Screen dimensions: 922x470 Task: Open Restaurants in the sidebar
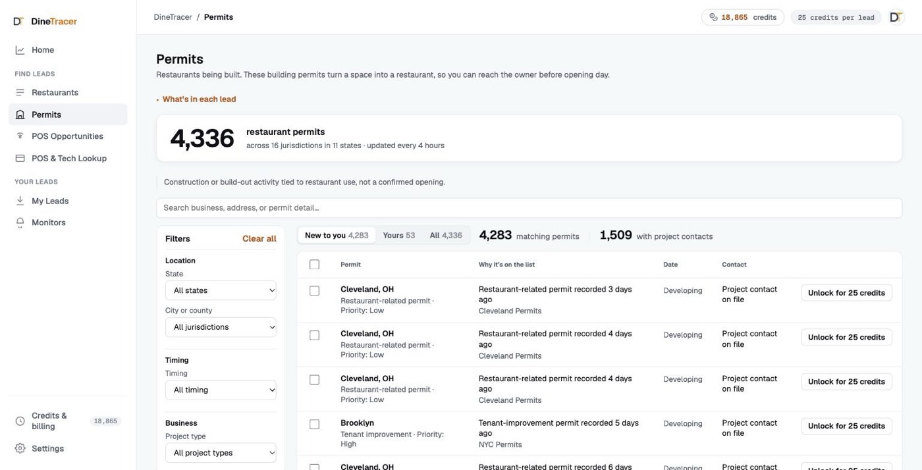tap(67, 93)
